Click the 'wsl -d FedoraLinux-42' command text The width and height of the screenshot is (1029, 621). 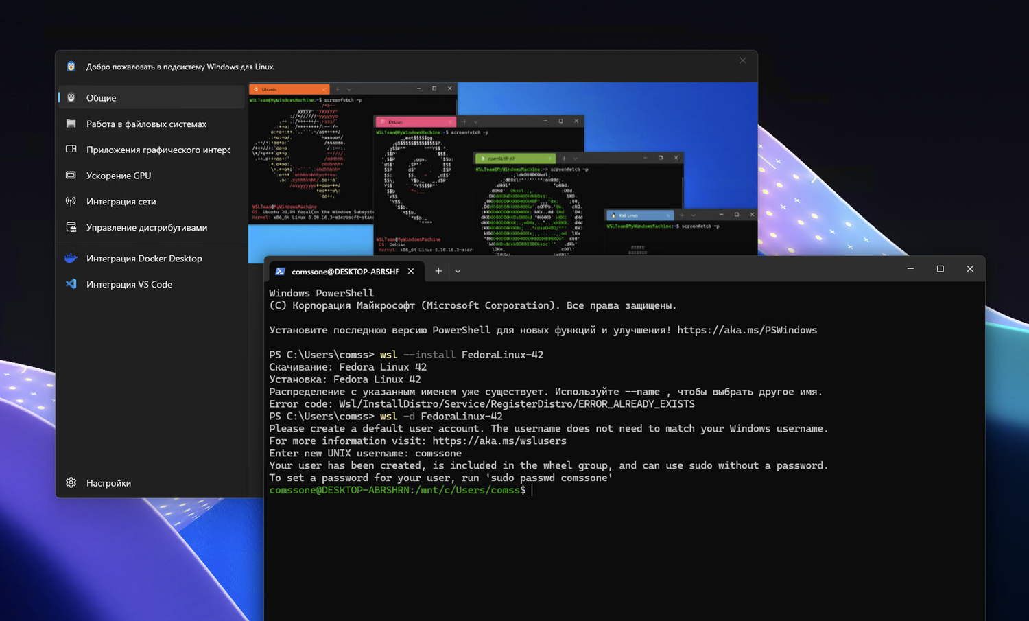[x=441, y=417]
